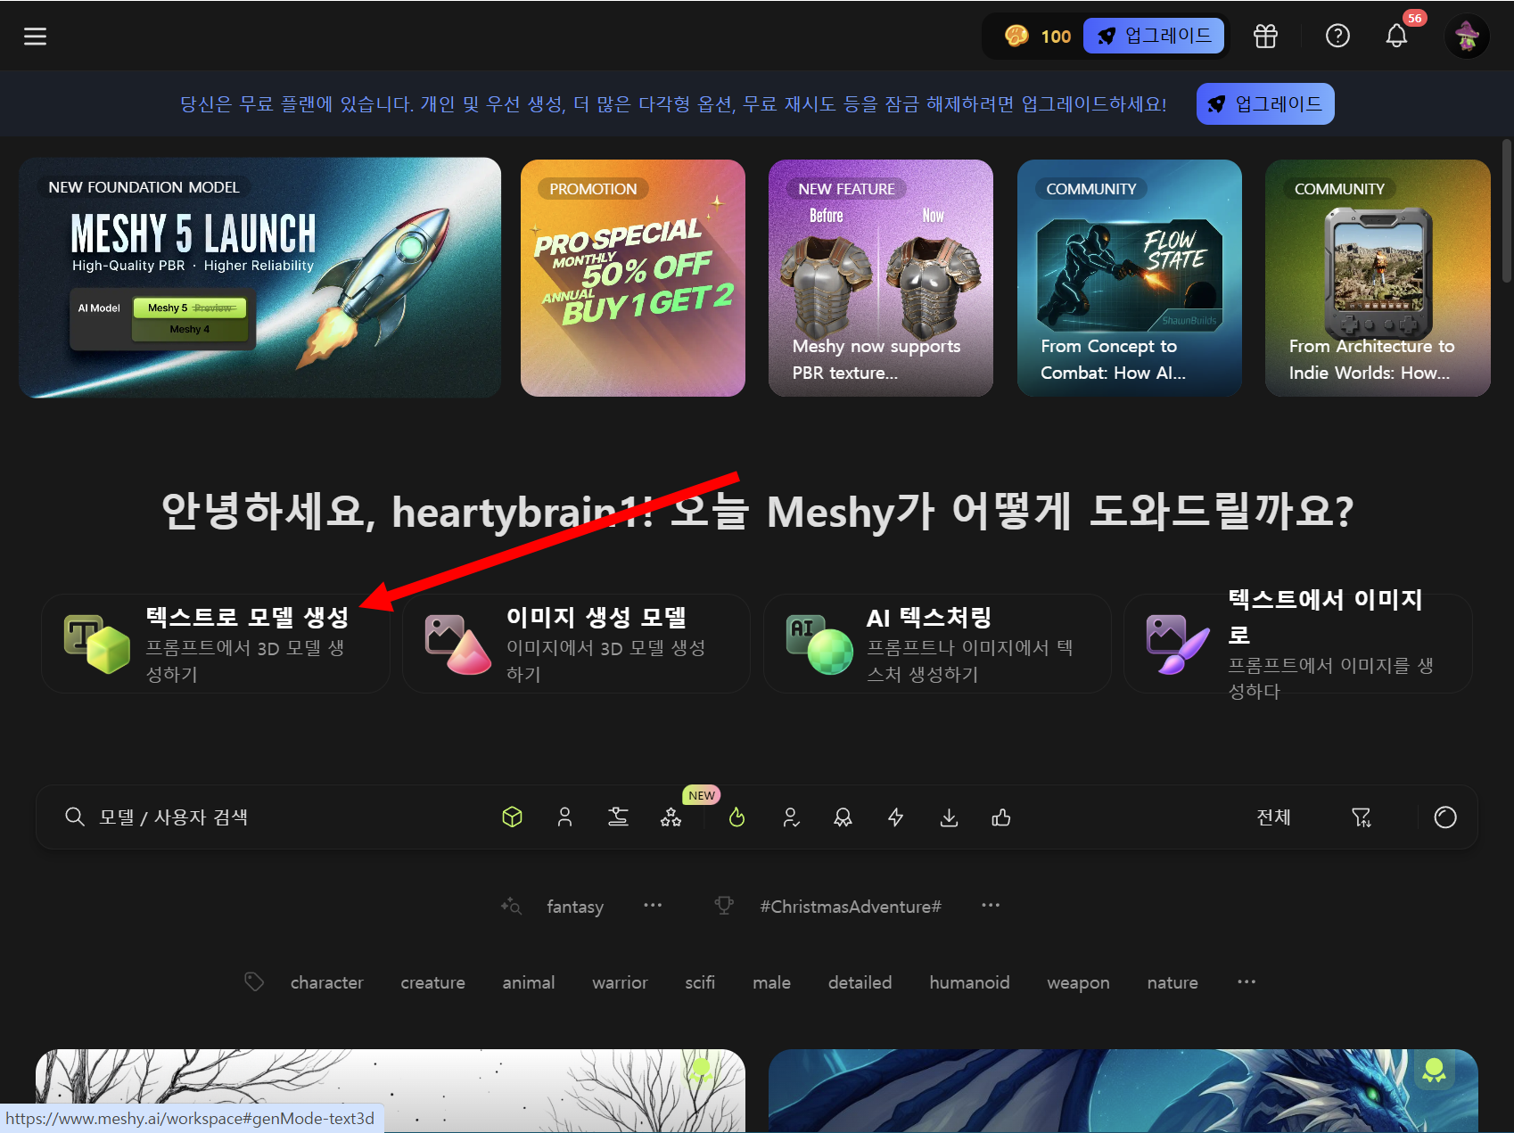Click 업그레이드 button in the free plan banner

coord(1264,103)
